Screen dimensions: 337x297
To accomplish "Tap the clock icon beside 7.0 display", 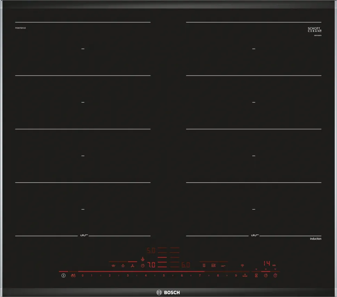I will click(143, 265).
